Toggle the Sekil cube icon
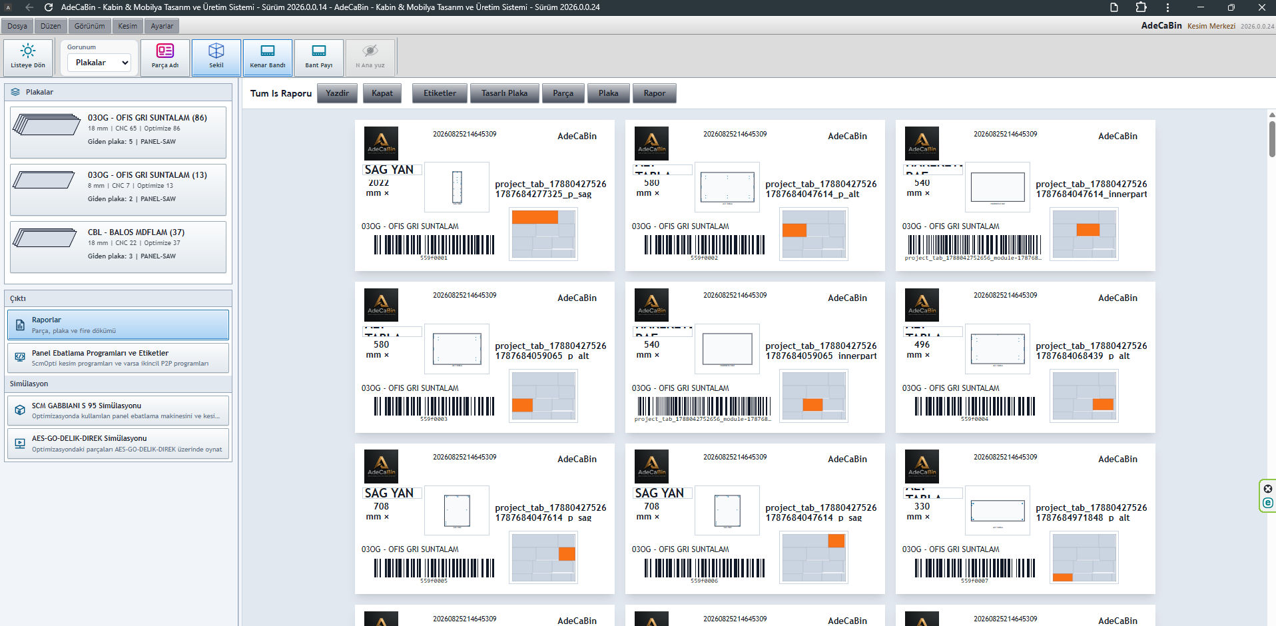Viewport: 1276px width, 626px height. [x=216, y=51]
